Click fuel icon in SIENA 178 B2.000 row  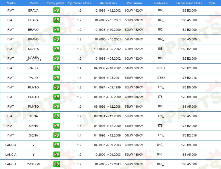pyautogui.click(x=57, y=125)
